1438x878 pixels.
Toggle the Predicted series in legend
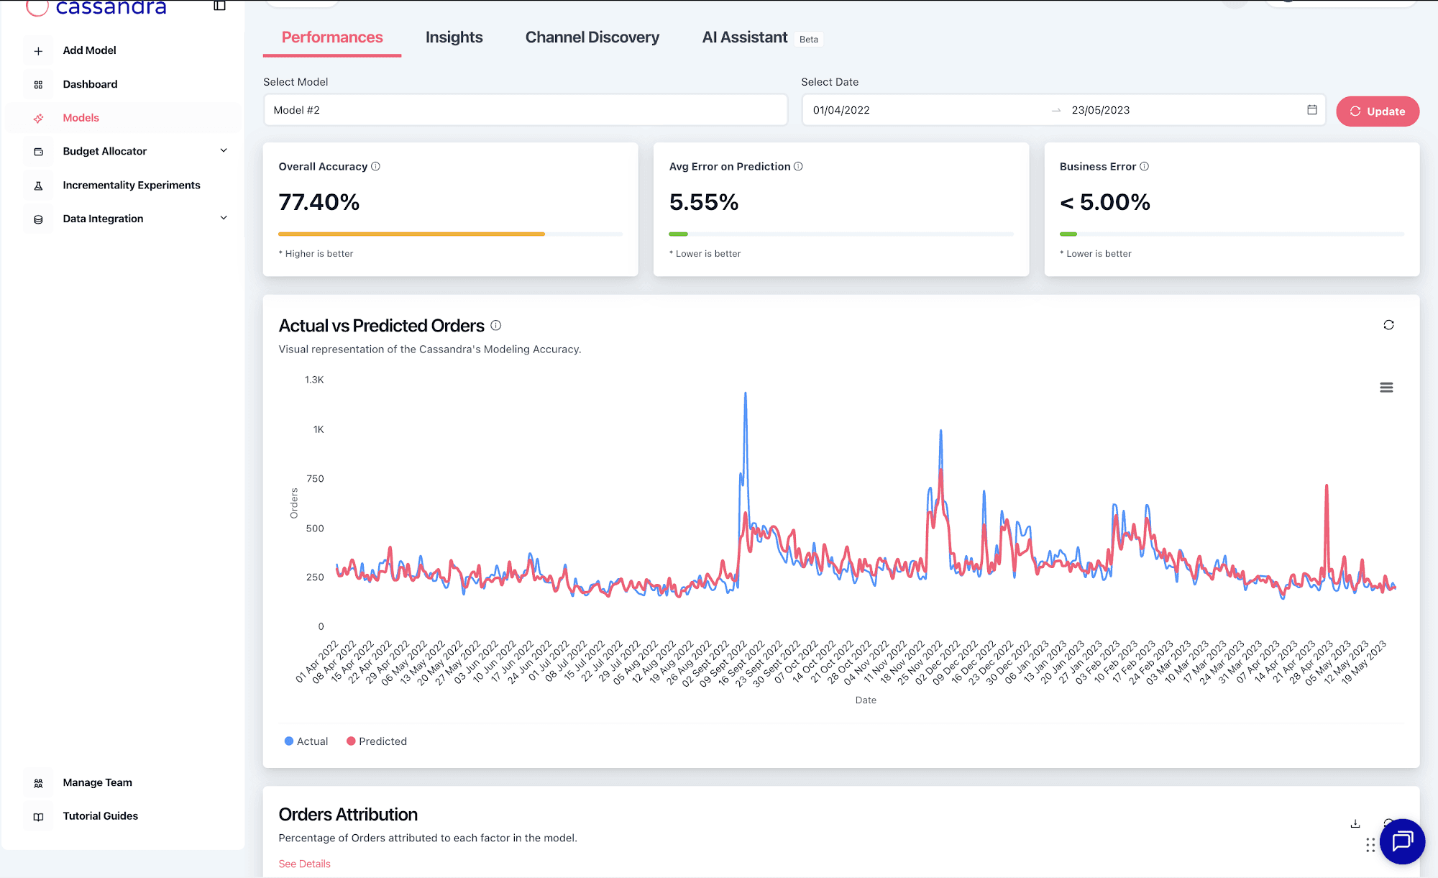coord(377,741)
